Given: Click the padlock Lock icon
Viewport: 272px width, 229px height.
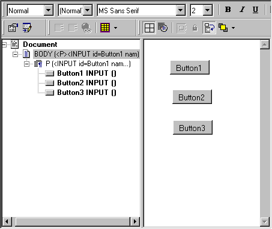Looking at the screenshot, I should 195,28.
